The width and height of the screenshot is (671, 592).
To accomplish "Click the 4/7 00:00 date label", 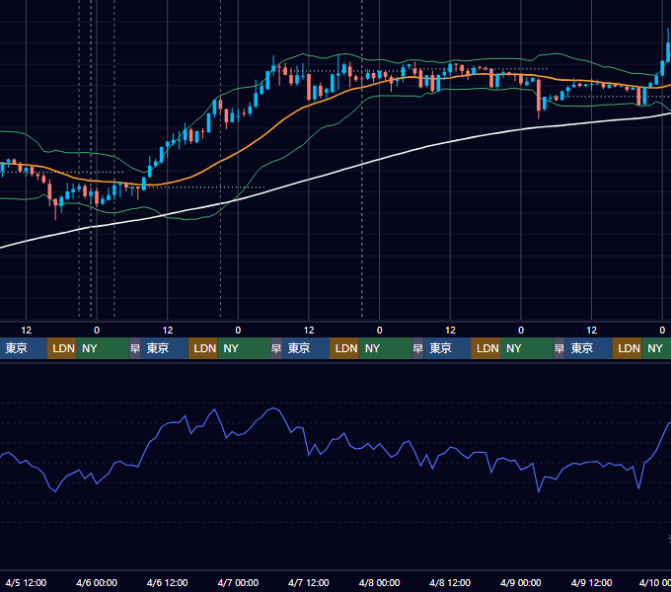I will [238, 582].
